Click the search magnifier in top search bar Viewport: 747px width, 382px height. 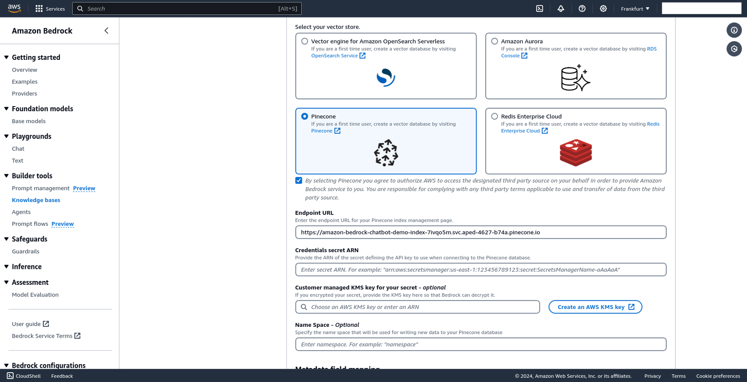(80, 9)
